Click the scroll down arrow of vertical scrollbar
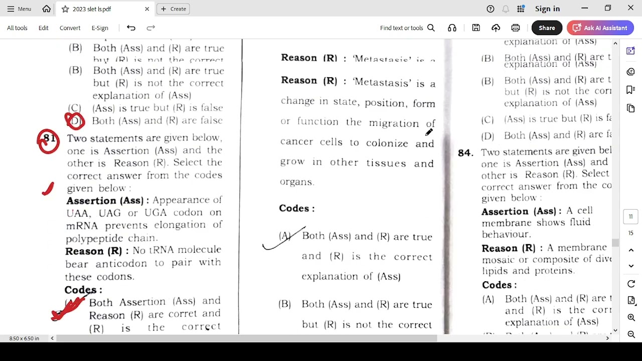Screen dimensions: 642x361 point(615,330)
